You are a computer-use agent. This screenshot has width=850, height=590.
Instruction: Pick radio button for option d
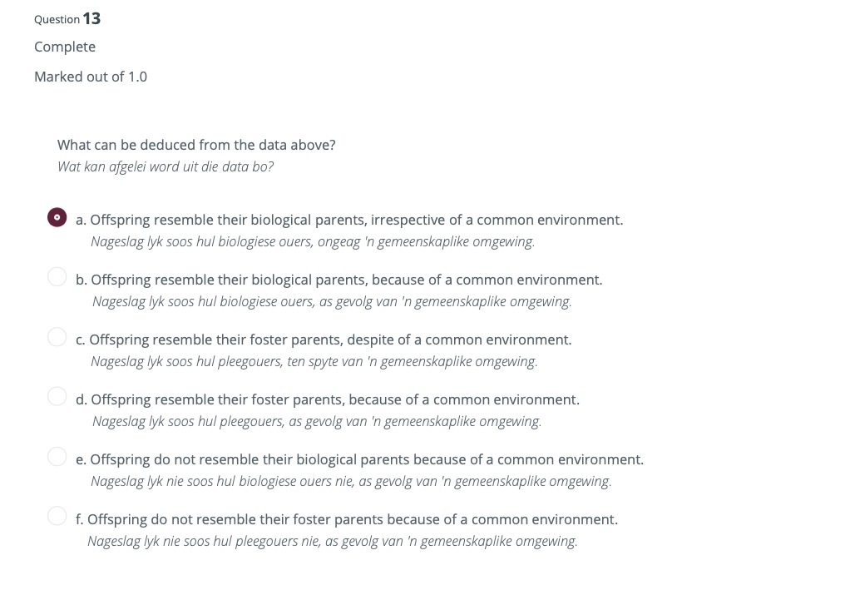coord(57,396)
